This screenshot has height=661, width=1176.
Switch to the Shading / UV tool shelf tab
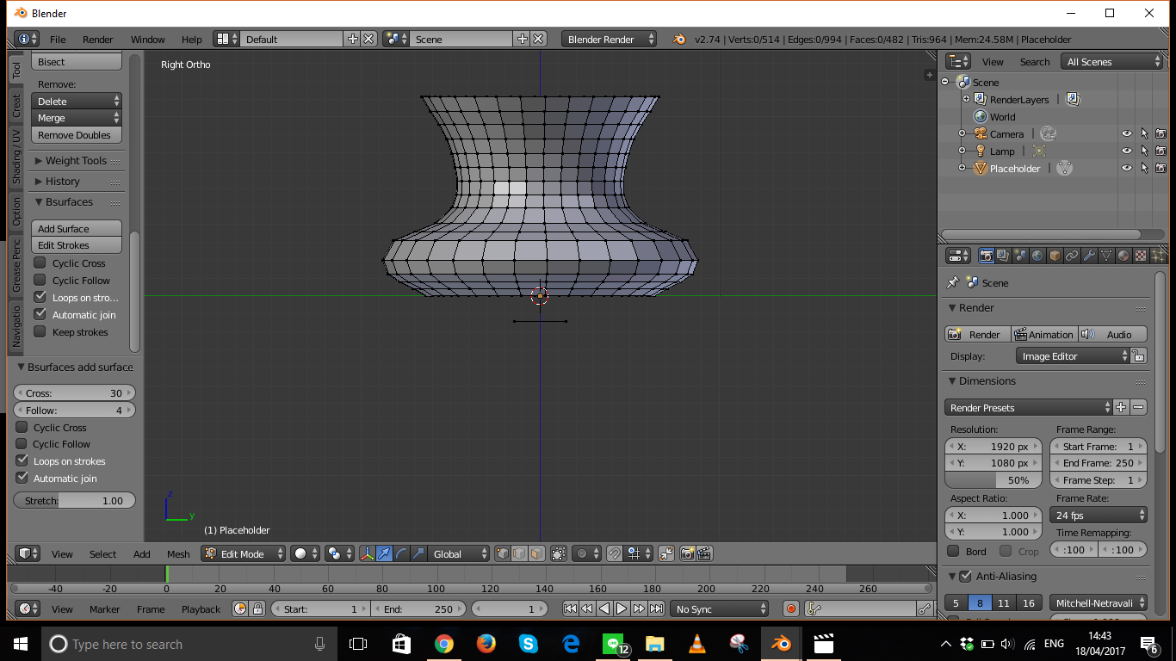(x=16, y=156)
